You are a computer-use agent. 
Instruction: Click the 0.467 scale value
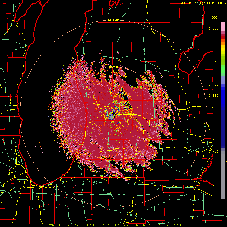tap(214, 140)
